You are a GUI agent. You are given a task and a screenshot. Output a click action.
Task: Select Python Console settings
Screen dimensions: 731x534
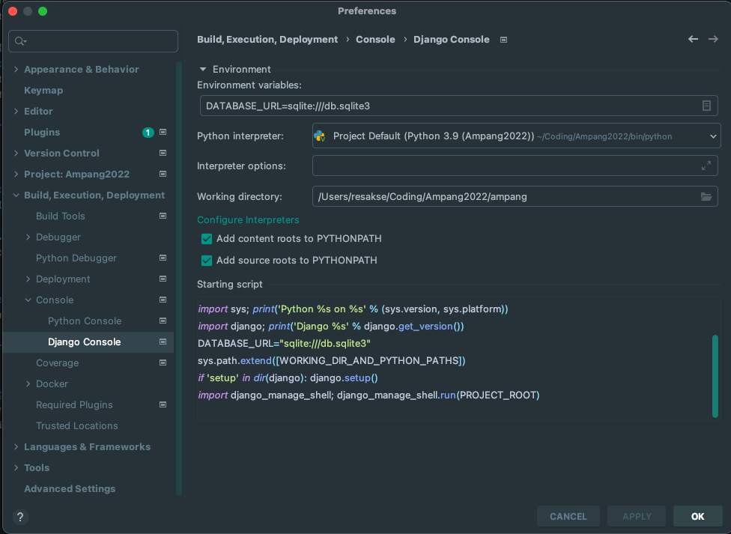[x=85, y=321]
